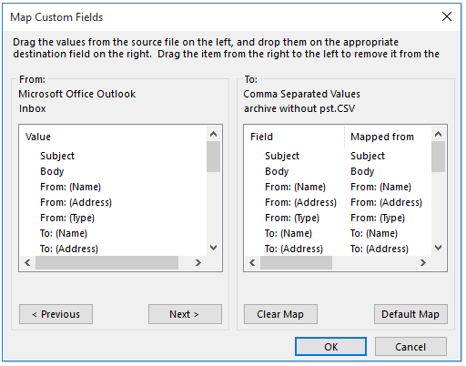Click right arrow of Field list horizontal scrollbar
This screenshot has width=466, height=366.
423,262
